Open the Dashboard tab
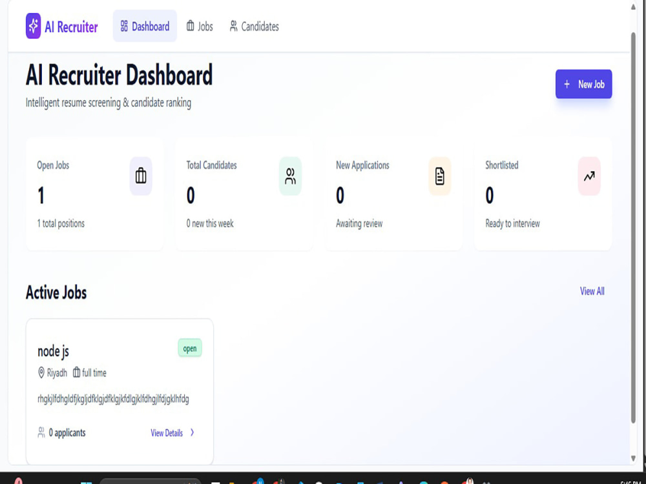This screenshot has width=646, height=484. point(145,26)
